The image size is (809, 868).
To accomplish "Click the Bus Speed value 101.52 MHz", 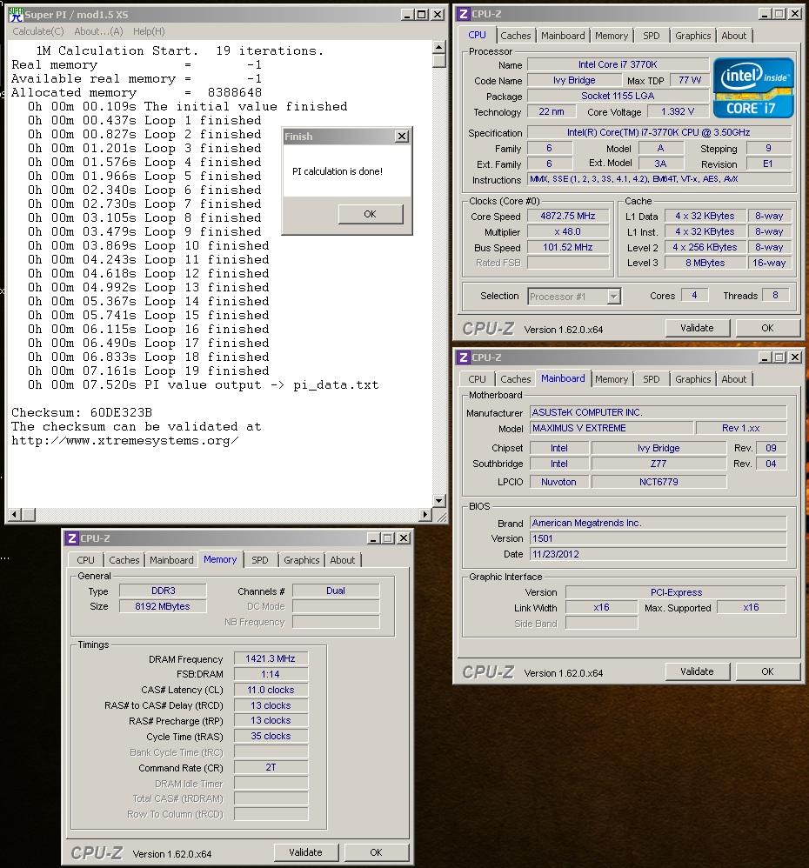I will 568,247.
